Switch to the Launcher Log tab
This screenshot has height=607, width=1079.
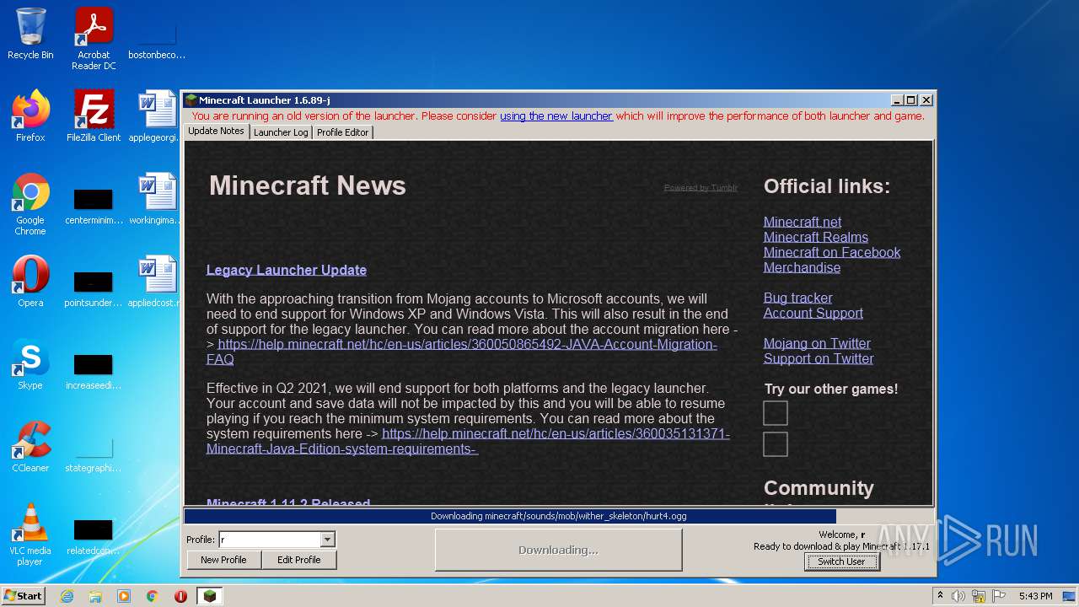click(281, 132)
